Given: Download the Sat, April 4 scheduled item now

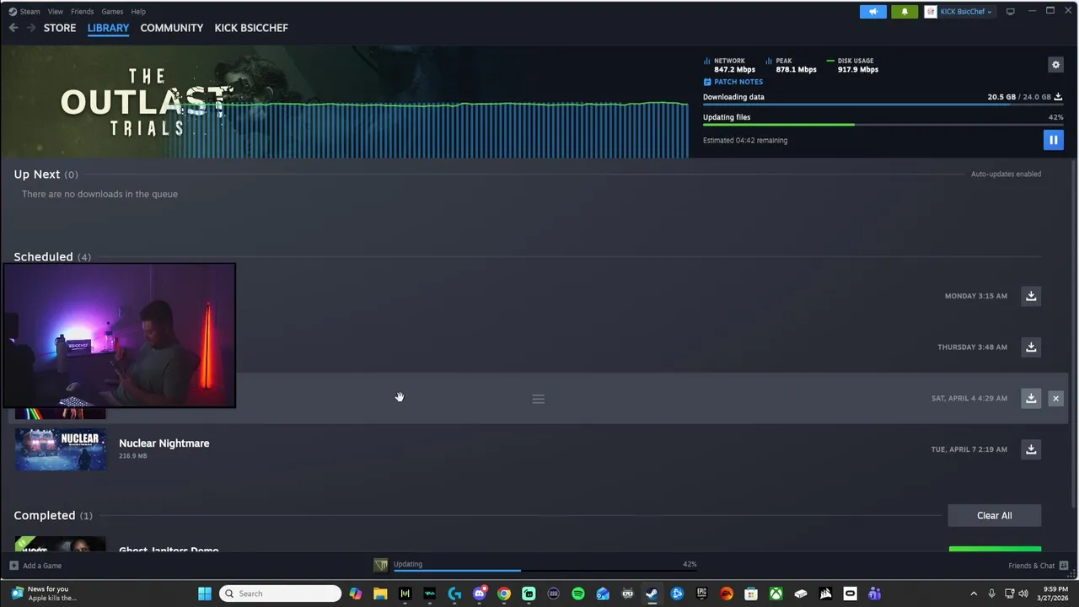Looking at the screenshot, I should pos(1031,398).
